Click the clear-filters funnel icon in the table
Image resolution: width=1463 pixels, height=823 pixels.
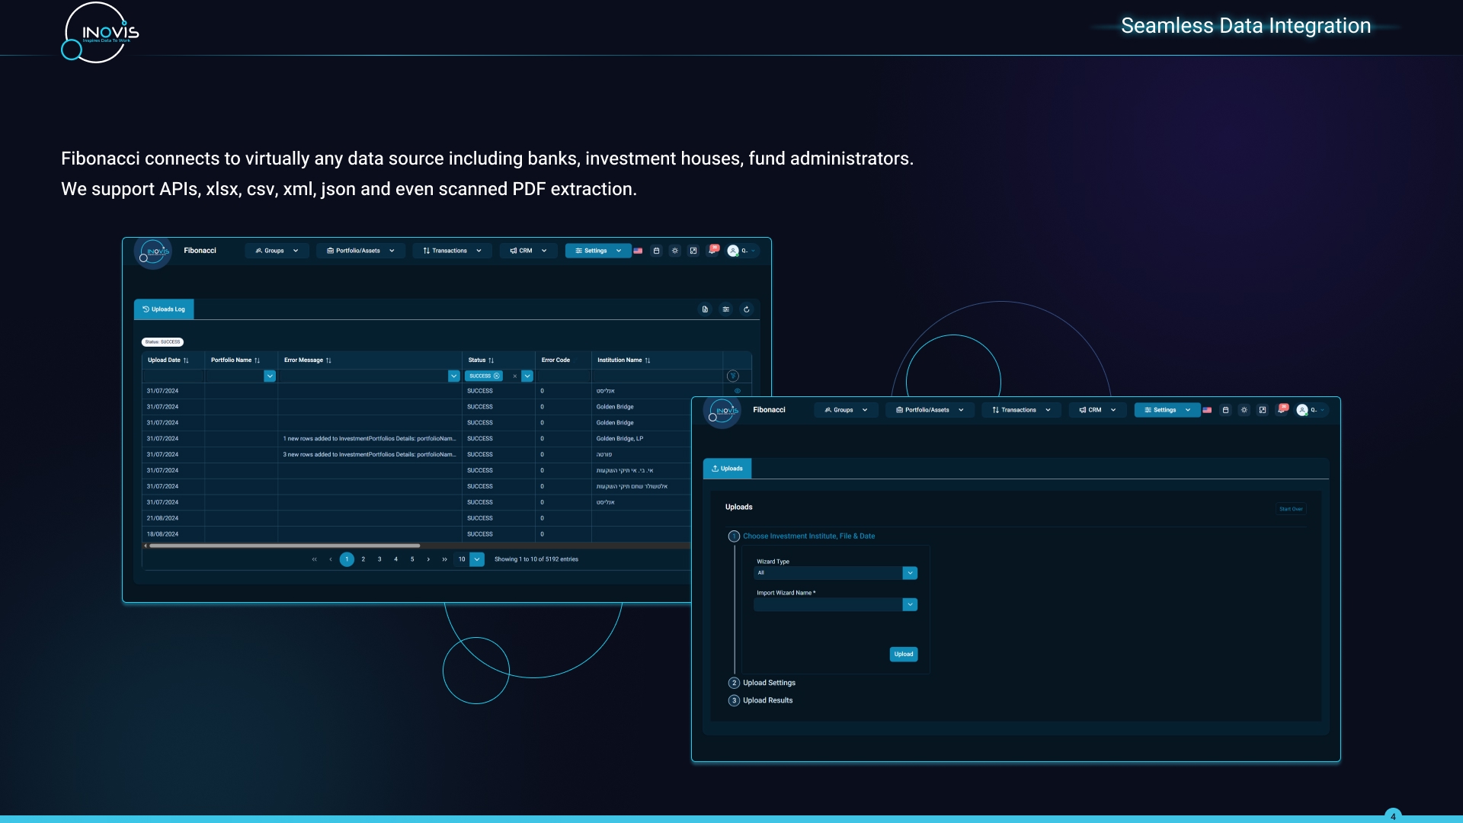pyautogui.click(x=733, y=376)
